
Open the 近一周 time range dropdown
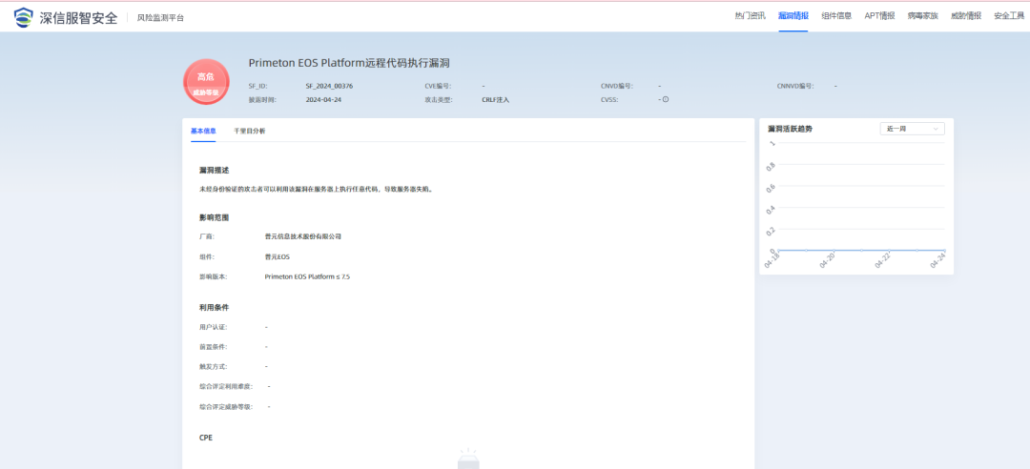pos(912,129)
